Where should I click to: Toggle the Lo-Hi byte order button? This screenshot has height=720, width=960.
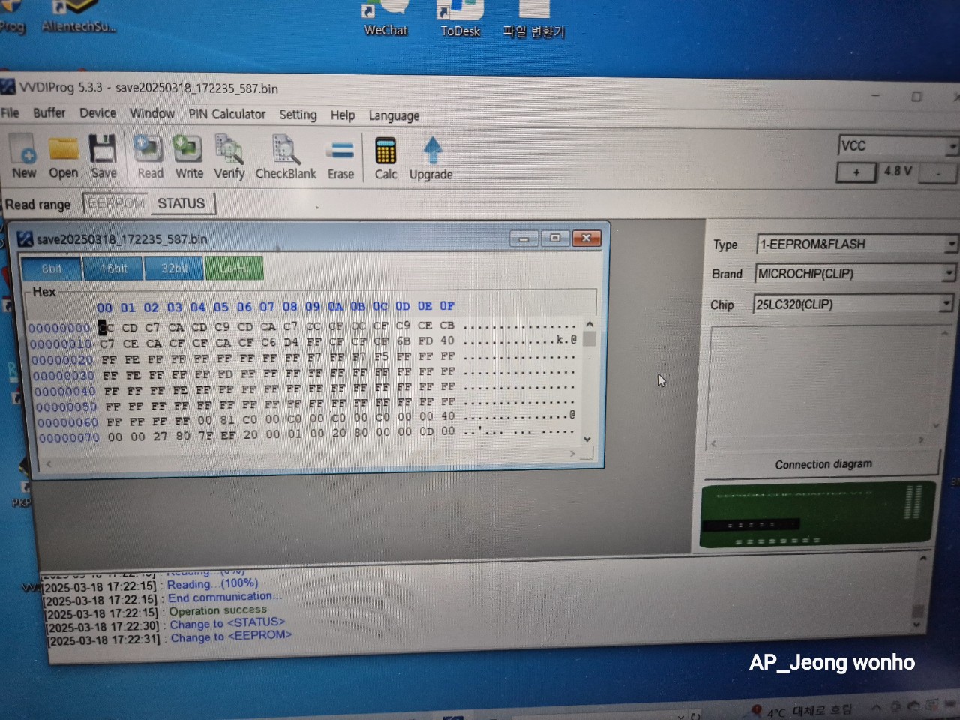pyautogui.click(x=234, y=268)
